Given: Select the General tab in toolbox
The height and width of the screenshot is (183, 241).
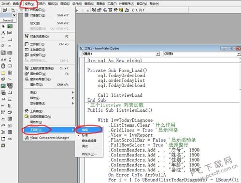Looking at the screenshot, I should [x=8, y=20].
